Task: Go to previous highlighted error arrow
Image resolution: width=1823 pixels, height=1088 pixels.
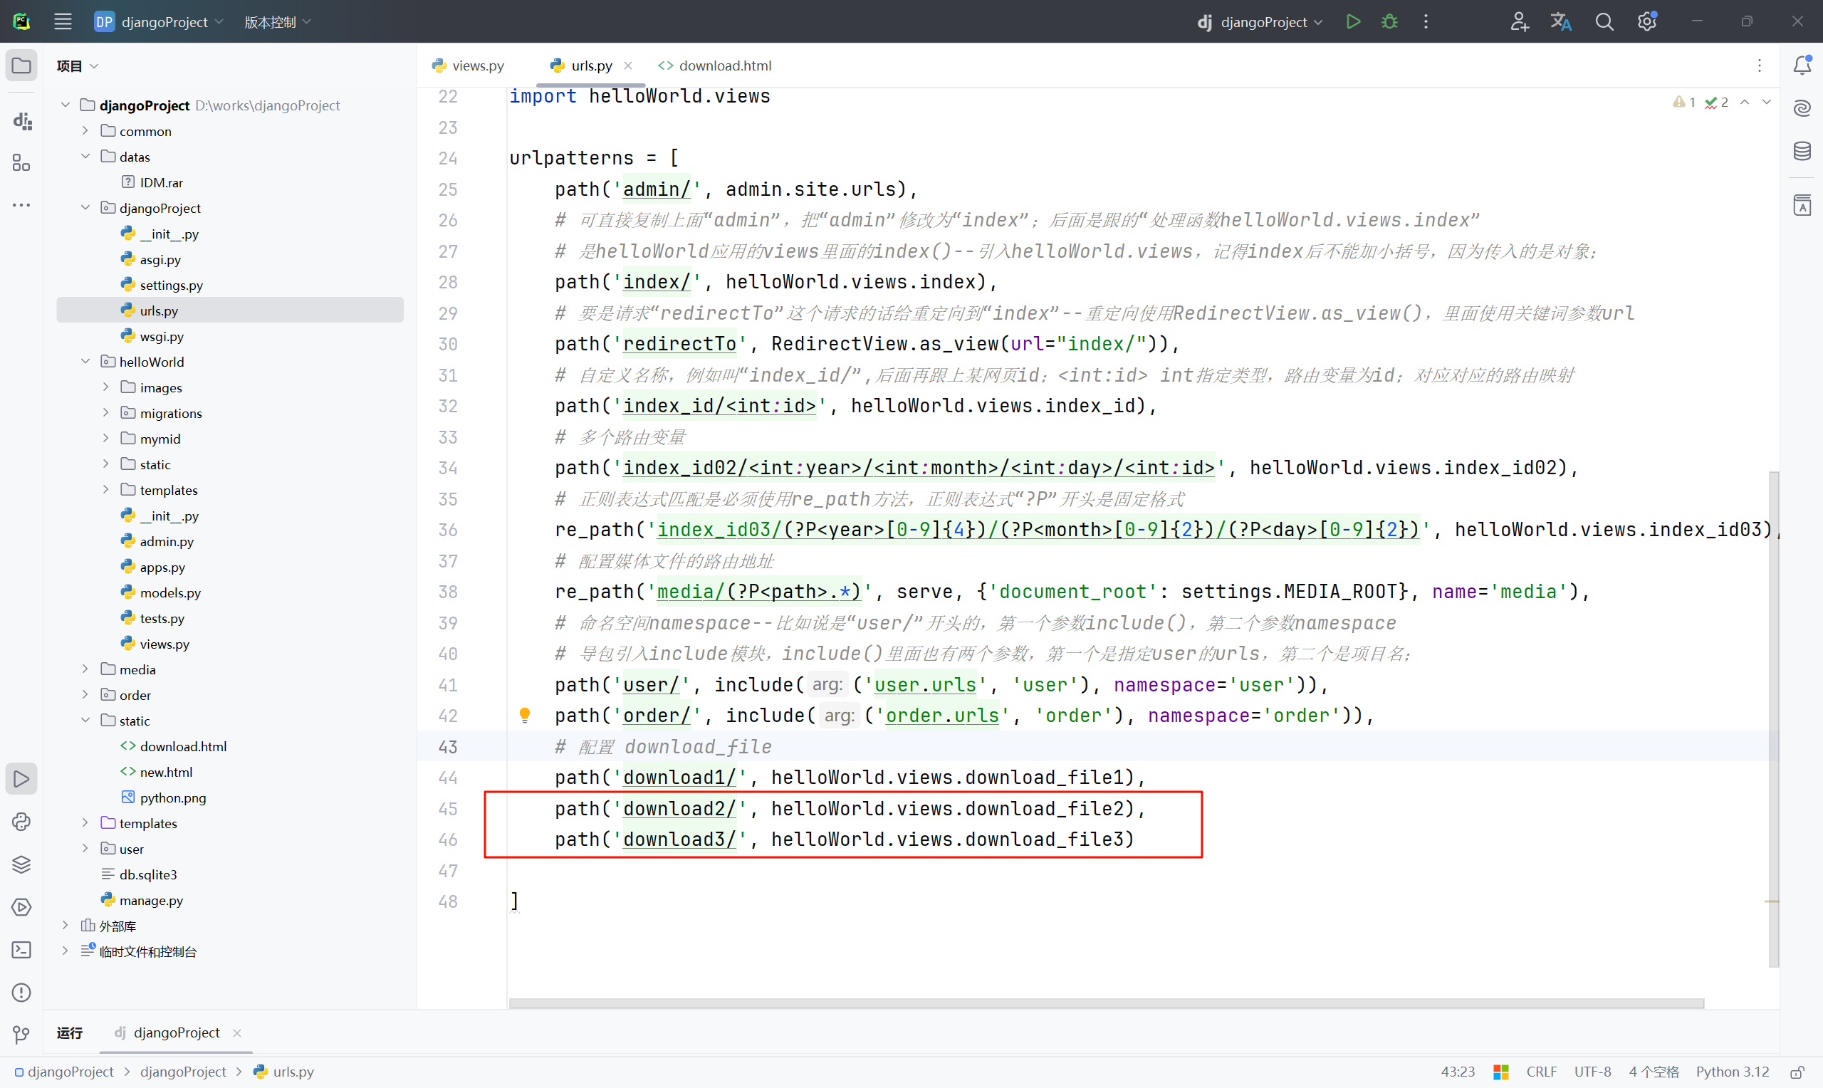Action: point(1745,102)
